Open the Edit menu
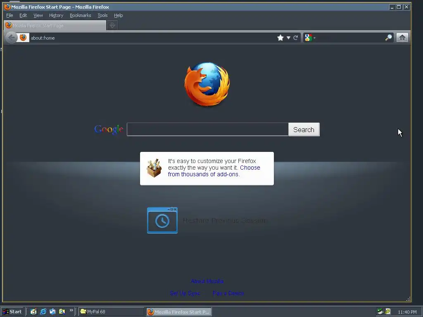Screen dimensions: 423x317 [x=23, y=15]
